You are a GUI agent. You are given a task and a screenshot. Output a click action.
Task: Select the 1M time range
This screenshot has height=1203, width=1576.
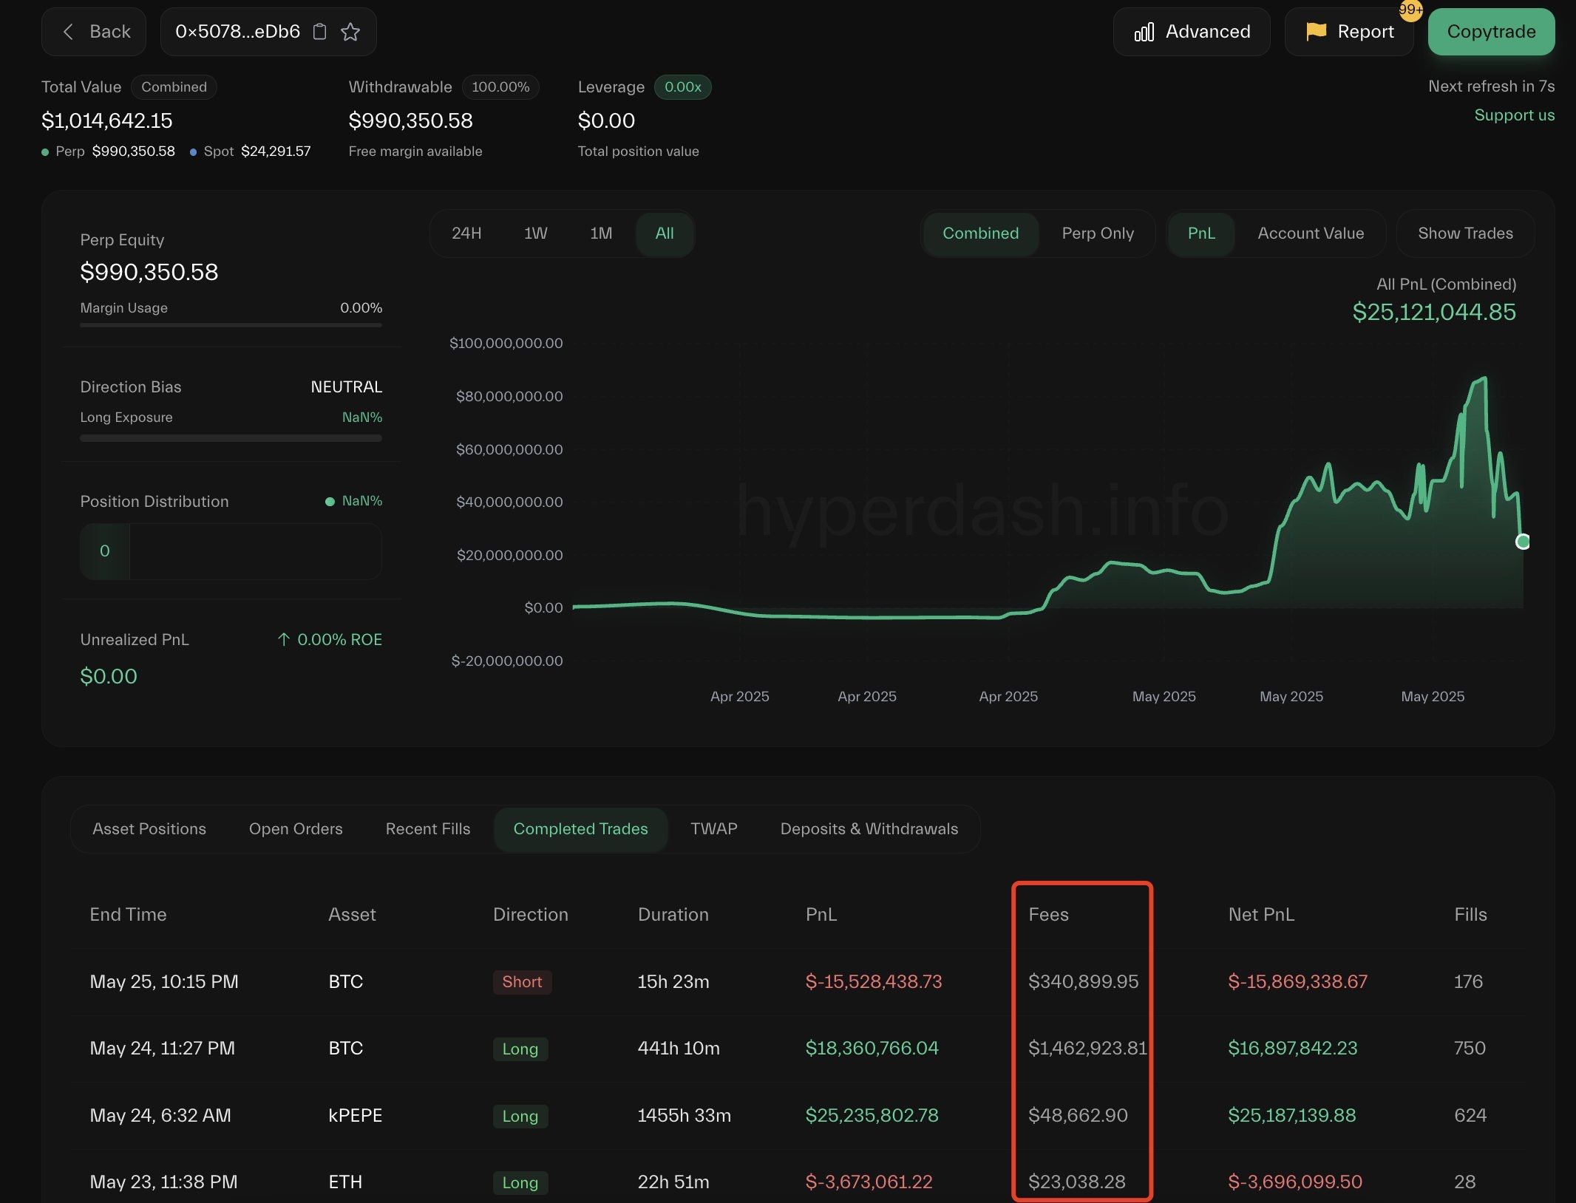(x=601, y=234)
